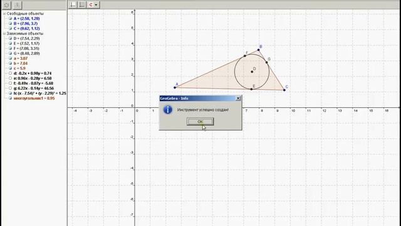401x226 pixels.
Task: Toggle the axes display icon
Action: [73, 4]
